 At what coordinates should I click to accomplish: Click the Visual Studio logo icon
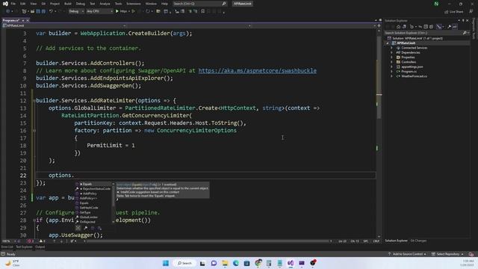[x=5, y=4]
